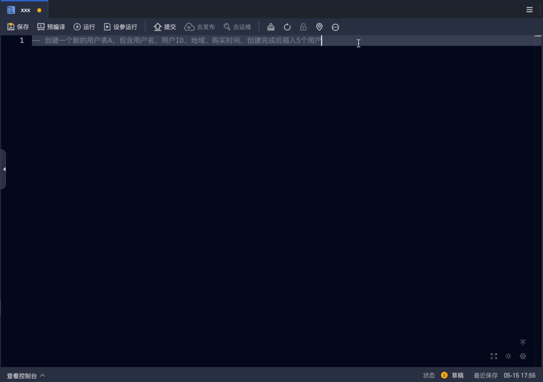Toggle fullscreen editor mode icon
The height and width of the screenshot is (382, 543).
point(494,356)
